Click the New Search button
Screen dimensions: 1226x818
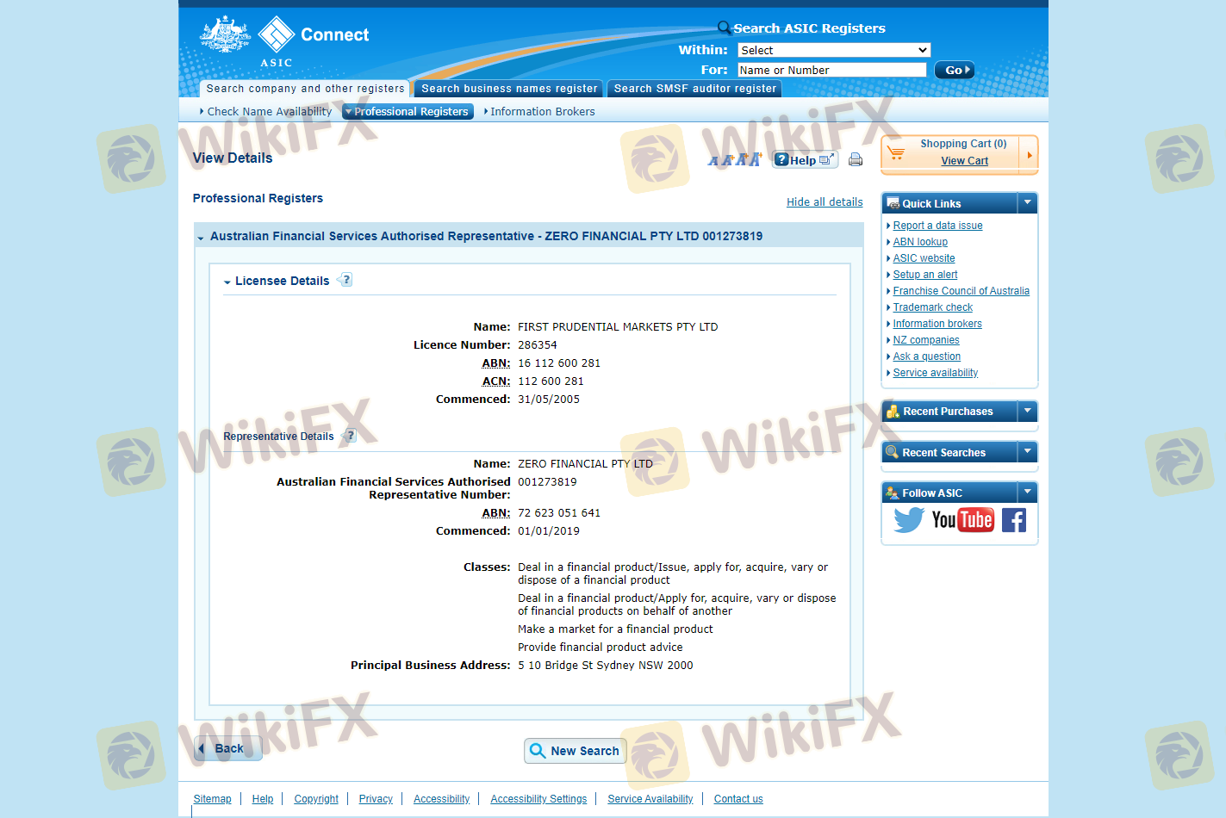point(575,751)
